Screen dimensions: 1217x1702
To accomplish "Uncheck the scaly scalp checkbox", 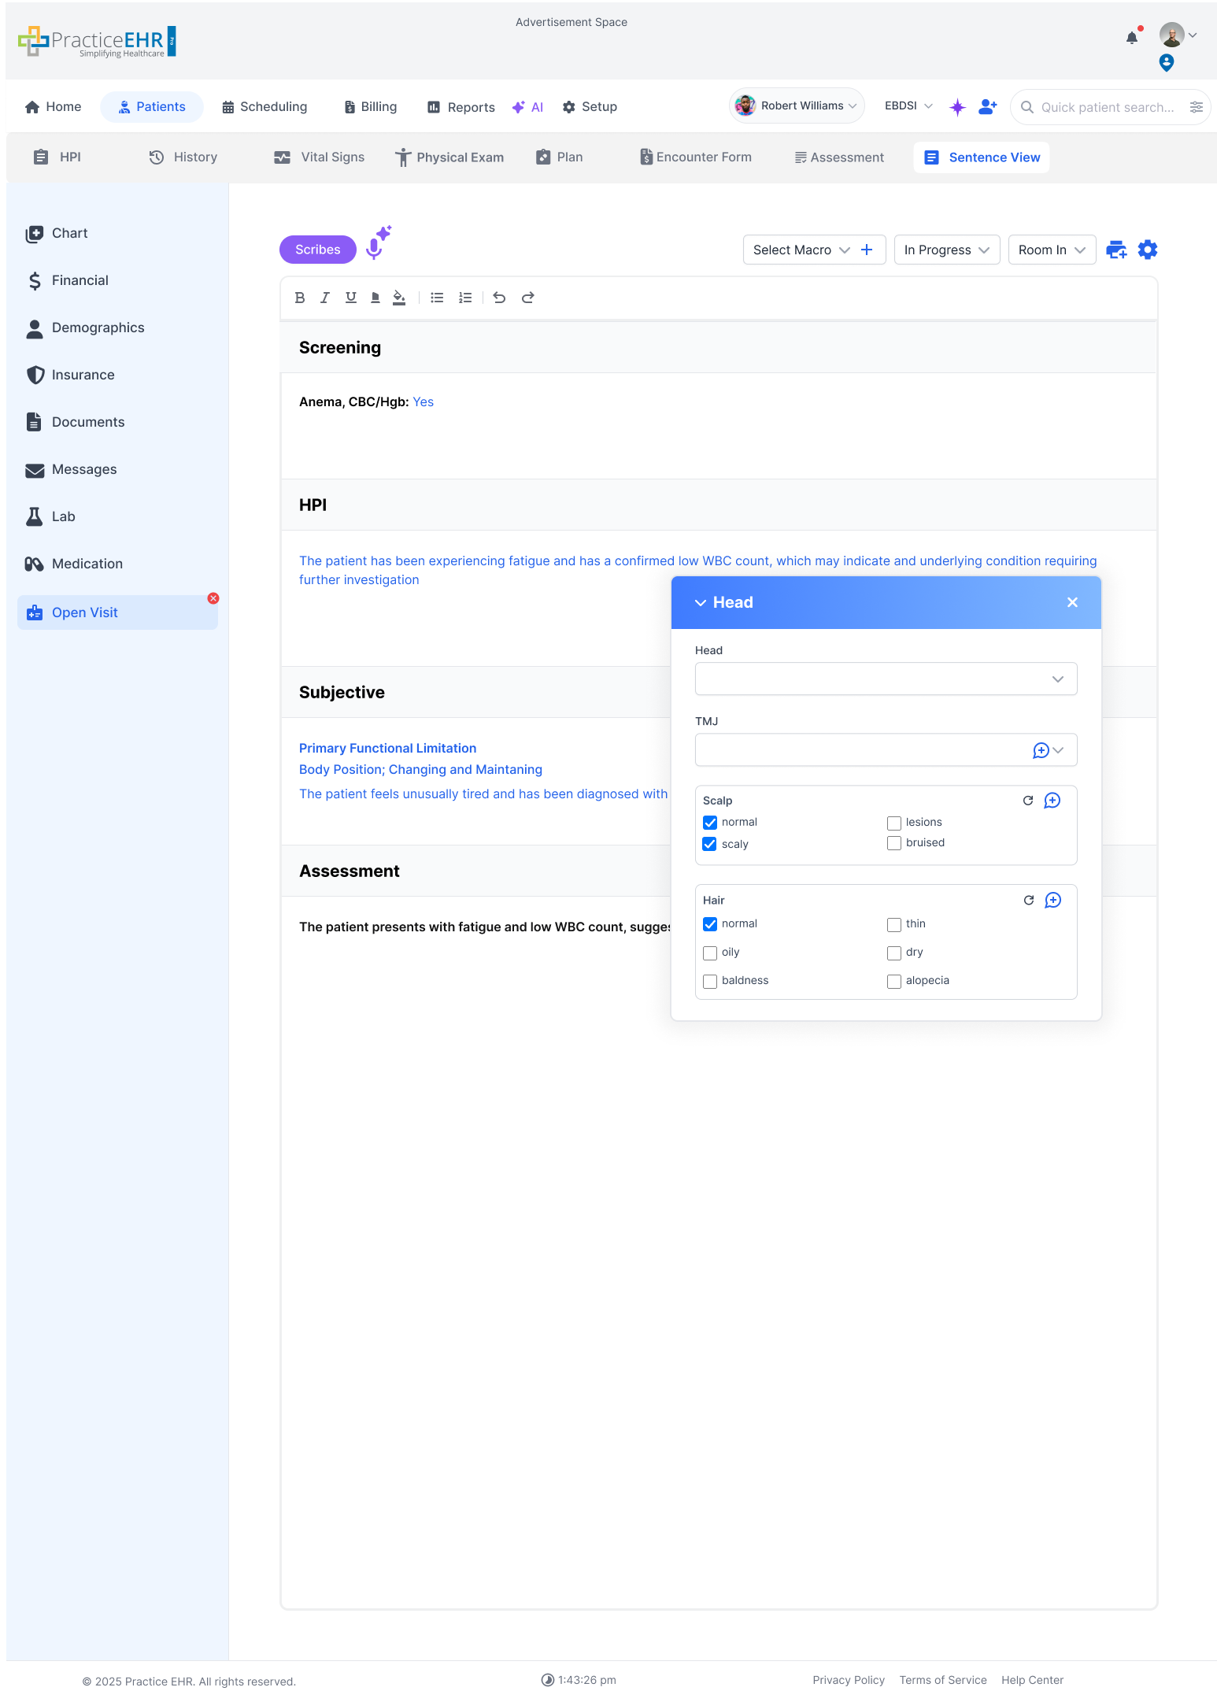I will [710, 844].
